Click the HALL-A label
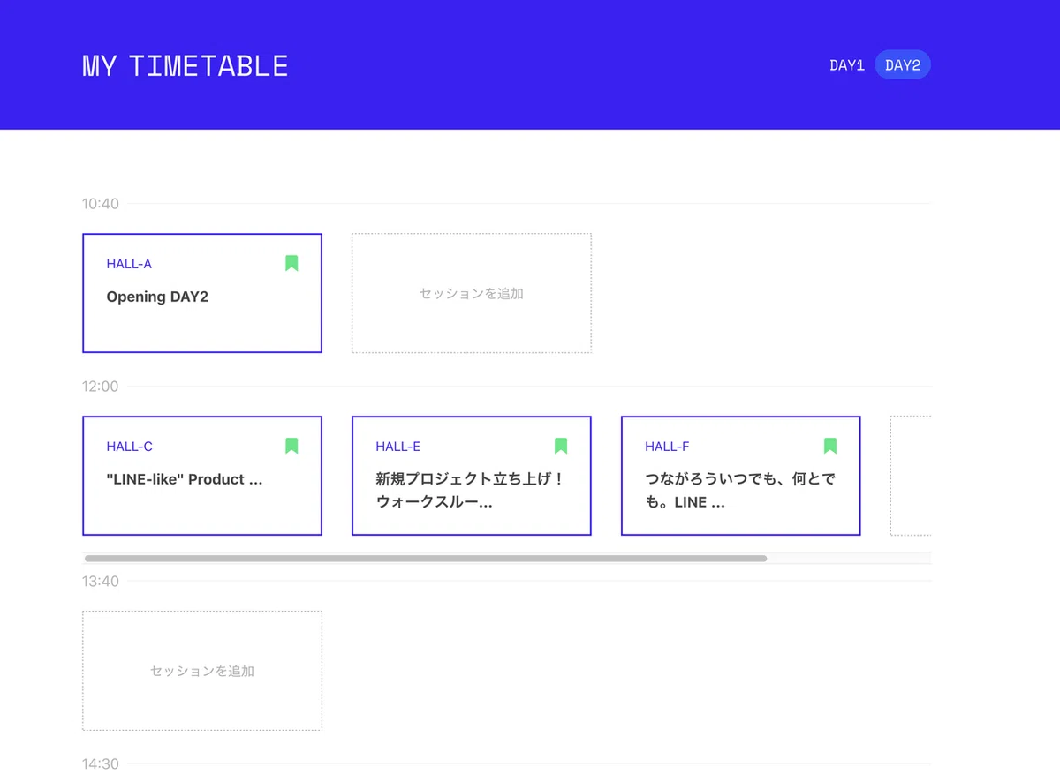Image resolution: width=1060 pixels, height=782 pixels. point(129,264)
